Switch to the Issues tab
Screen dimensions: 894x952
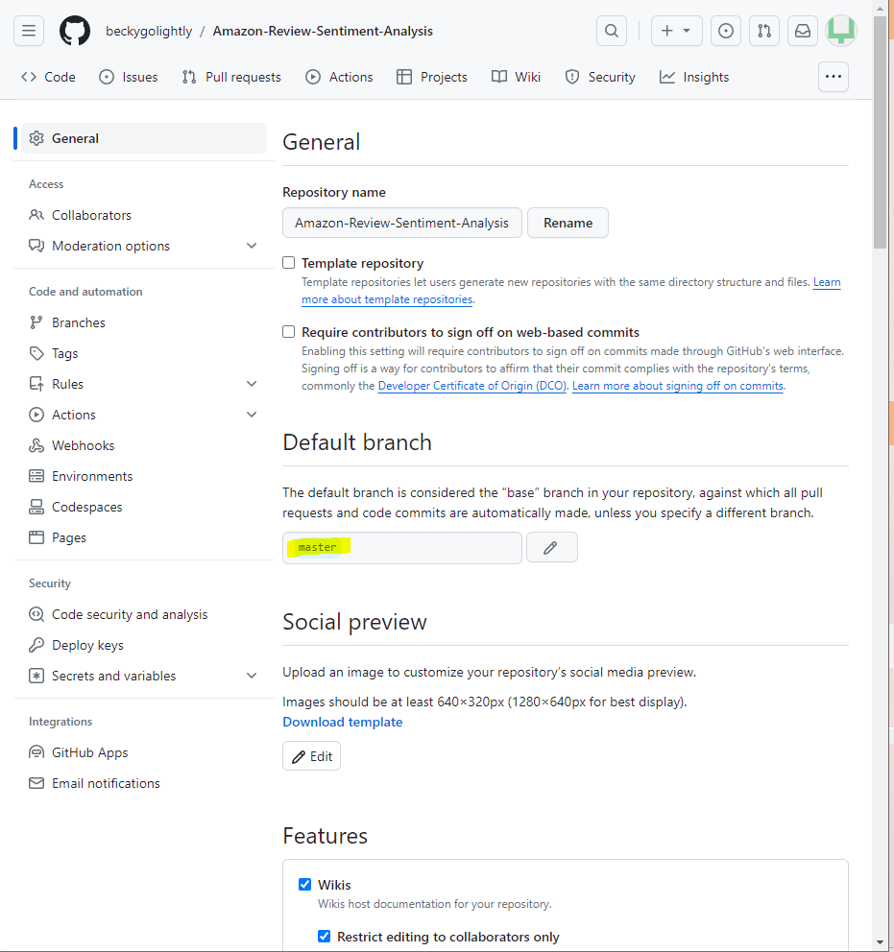coord(128,77)
